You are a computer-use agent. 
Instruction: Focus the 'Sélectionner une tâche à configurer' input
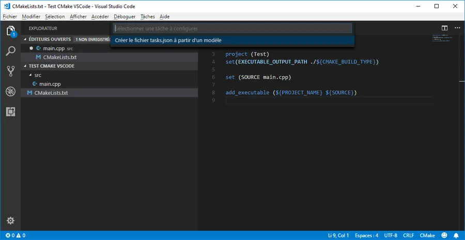pos(232,29)
